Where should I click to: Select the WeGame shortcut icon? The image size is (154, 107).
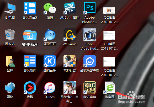tap(70, 35)
